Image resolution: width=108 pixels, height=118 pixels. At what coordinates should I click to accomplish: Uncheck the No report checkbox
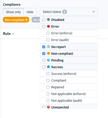coord(44,47)
